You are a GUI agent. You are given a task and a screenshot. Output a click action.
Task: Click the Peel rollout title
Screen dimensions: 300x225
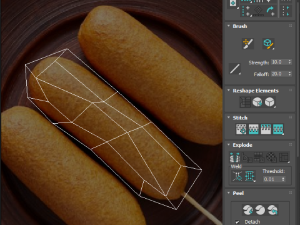pyautogui.click(x=238, y=193)
